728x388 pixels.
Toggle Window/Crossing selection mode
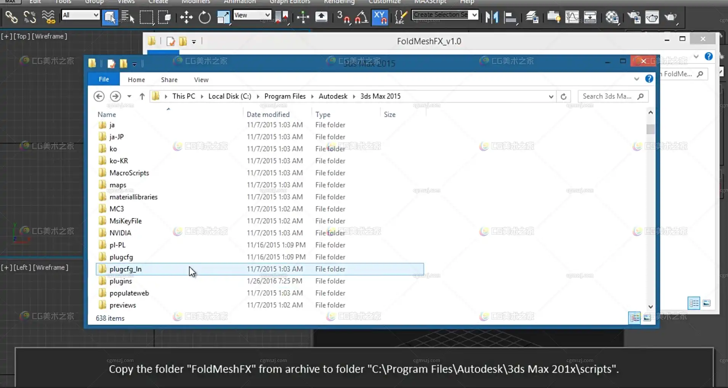pos(164,17)
